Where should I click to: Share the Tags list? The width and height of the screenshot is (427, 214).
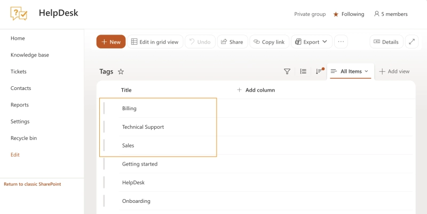[232, 42]
